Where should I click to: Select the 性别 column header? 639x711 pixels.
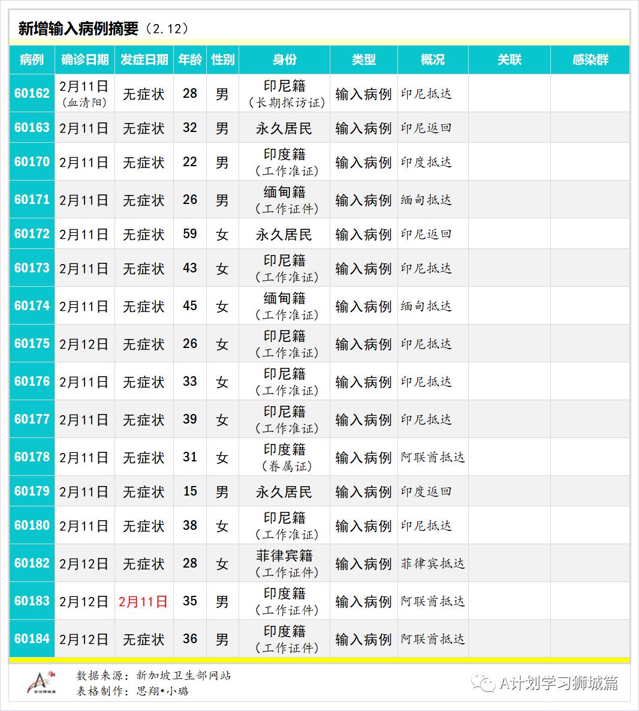223,60
